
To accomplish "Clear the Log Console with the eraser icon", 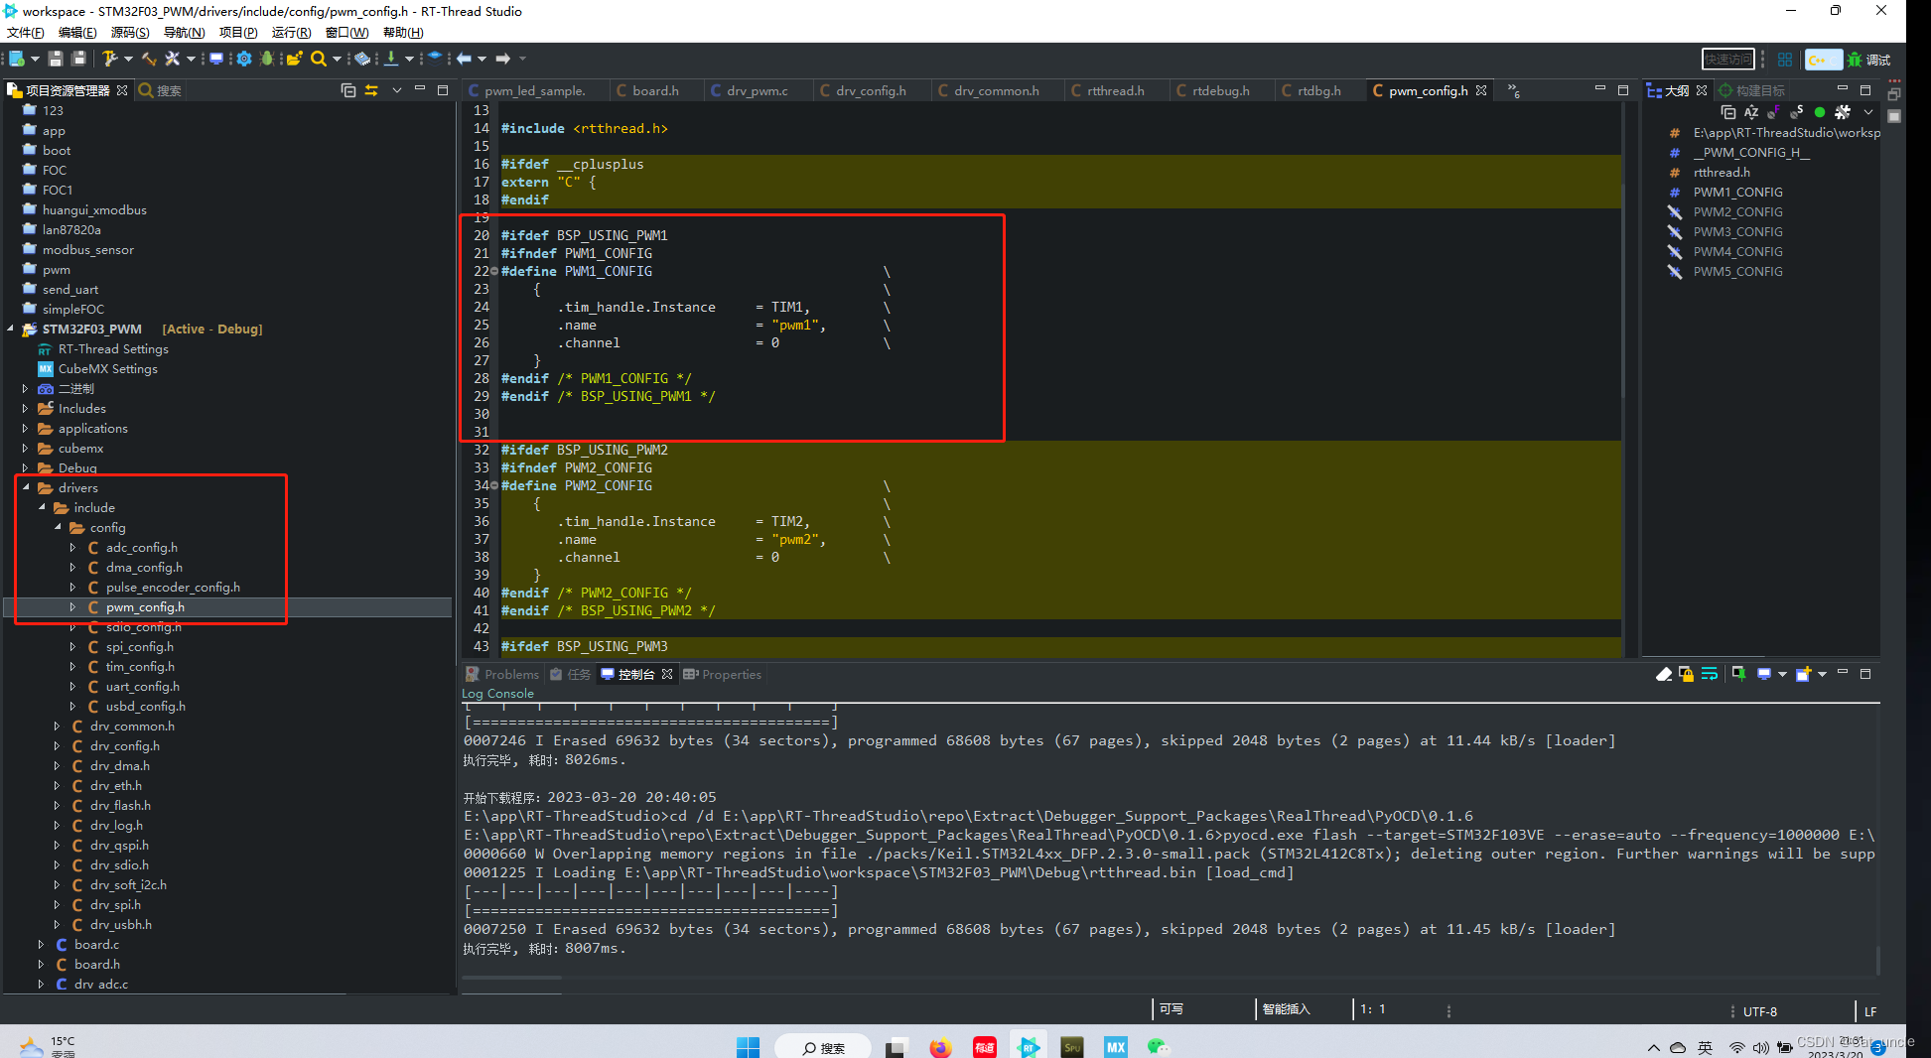I will (1664, 674).
